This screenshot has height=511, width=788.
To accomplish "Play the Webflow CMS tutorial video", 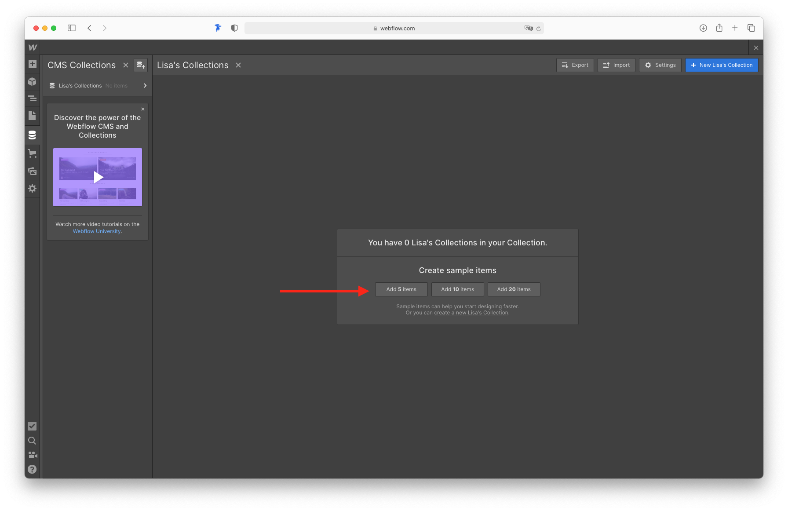I will pos(97,177).
